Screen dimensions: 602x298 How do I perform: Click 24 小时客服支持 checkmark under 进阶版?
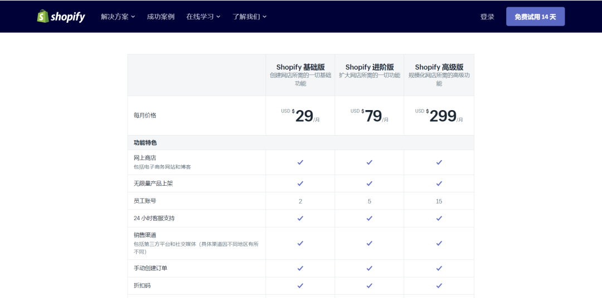click(370, 218)
